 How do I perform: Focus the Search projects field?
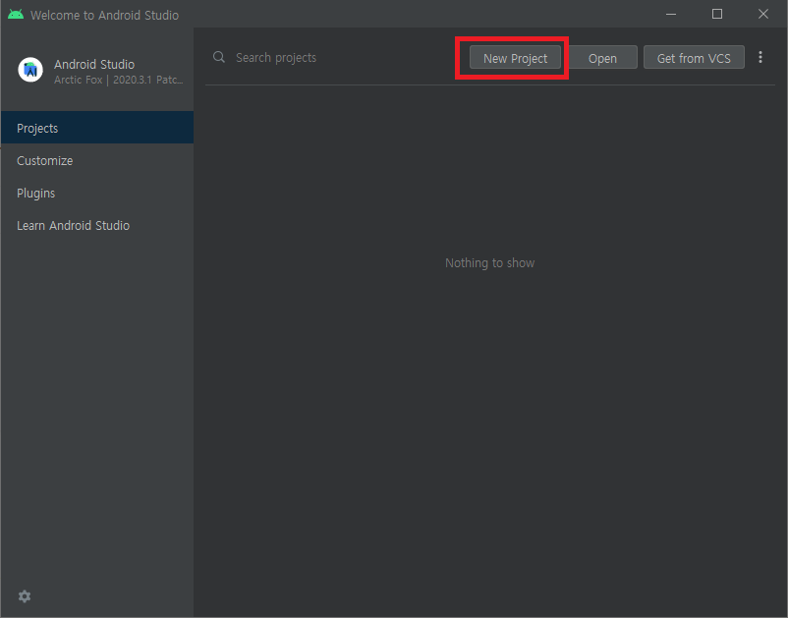coord(332,58)
